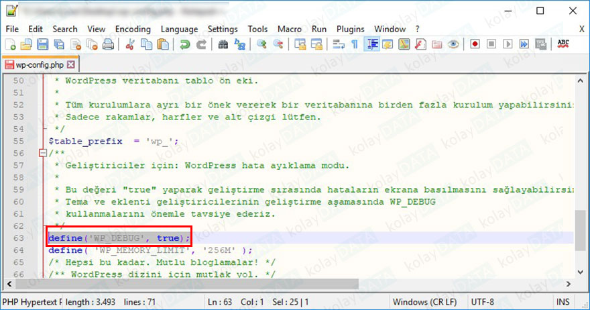The height and width of the screenshot is (310, 590).
Task: Toggle file monitoring eye icon
Action: point(453,44)
